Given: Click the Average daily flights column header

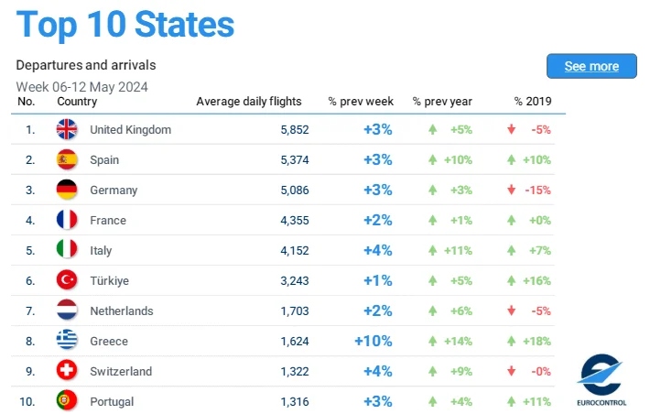Looking at the screenshot, I should click(249, 102).
